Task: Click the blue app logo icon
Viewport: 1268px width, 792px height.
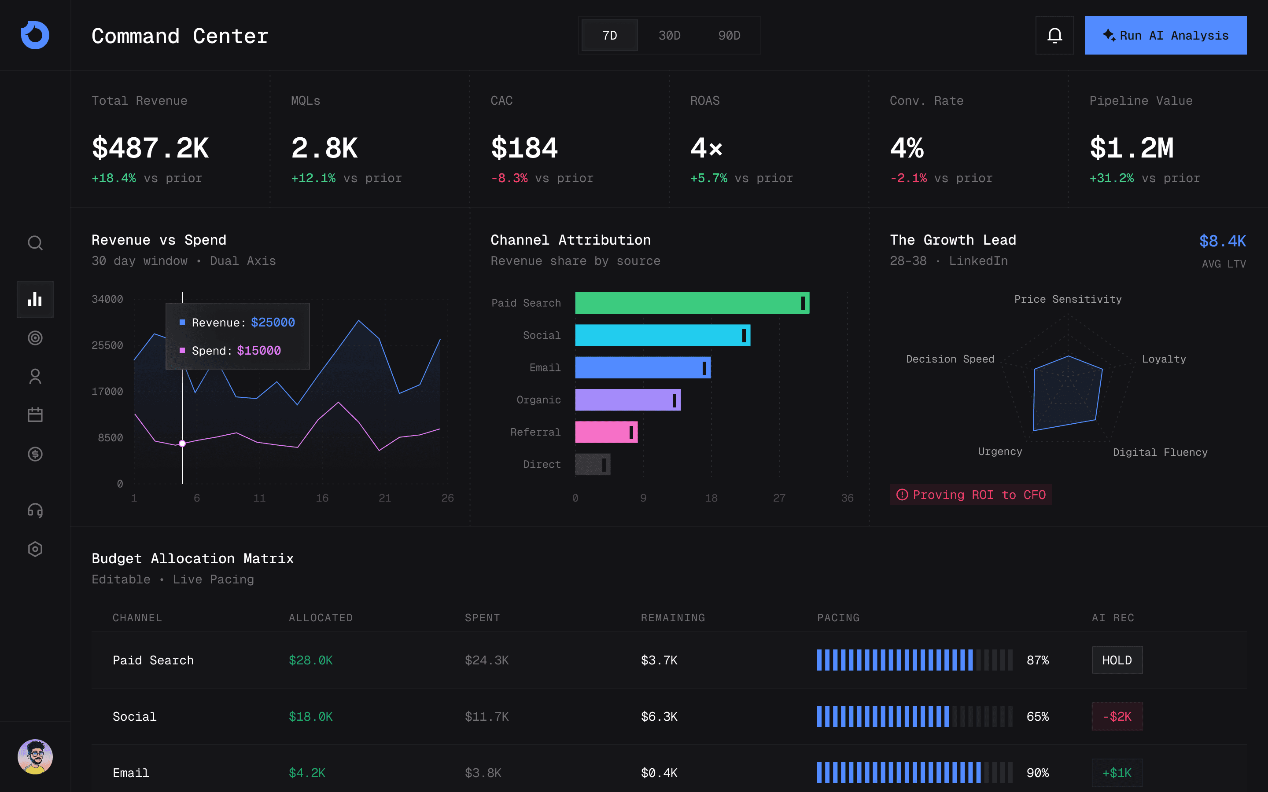Action: (35, 35)
